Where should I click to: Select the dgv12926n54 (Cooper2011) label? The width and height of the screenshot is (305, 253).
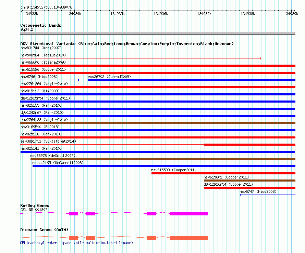[228, 184]
